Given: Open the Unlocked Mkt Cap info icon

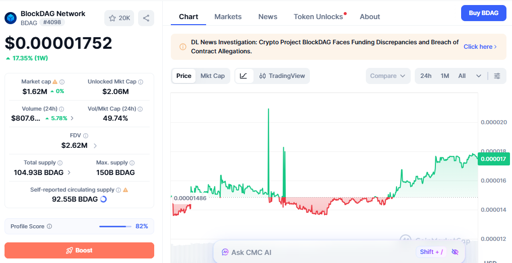Looking at the screenshot, I should point(141,82).
